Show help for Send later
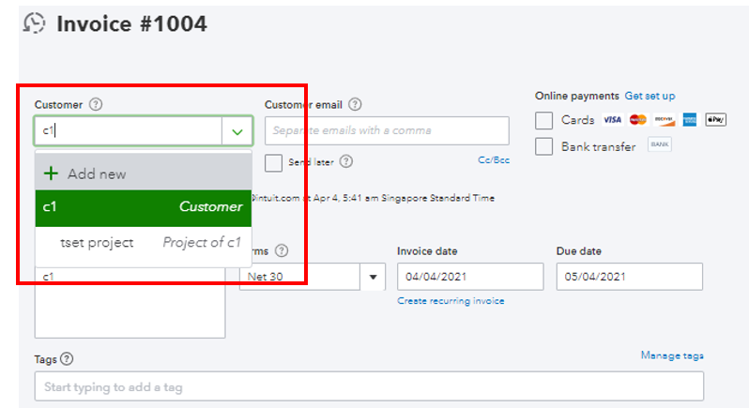The height and width of the screenshot is (408, 749). (346, 161)
